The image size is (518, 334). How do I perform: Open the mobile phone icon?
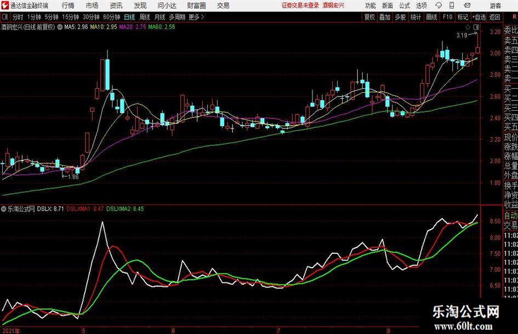tap(452, 5)
